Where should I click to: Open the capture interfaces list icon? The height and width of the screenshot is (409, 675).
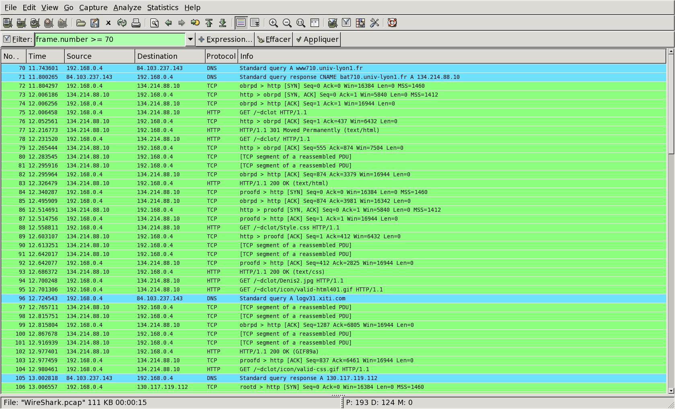click(8, 23)
